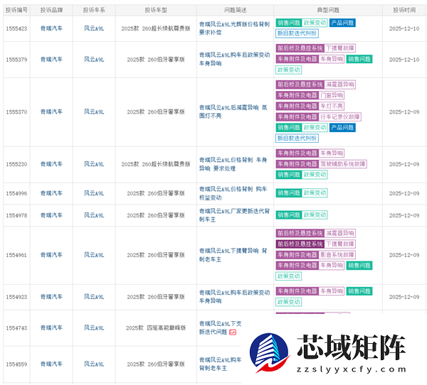The height and width of the screenshot is (385, 427).
Task: Select complaint number 1554743
Action: (x=16, y=328)
